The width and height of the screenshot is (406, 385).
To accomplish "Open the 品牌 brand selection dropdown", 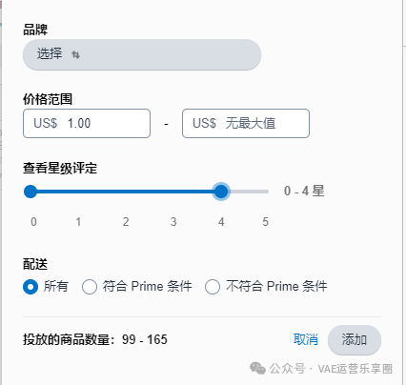I will tap(142, 54).
